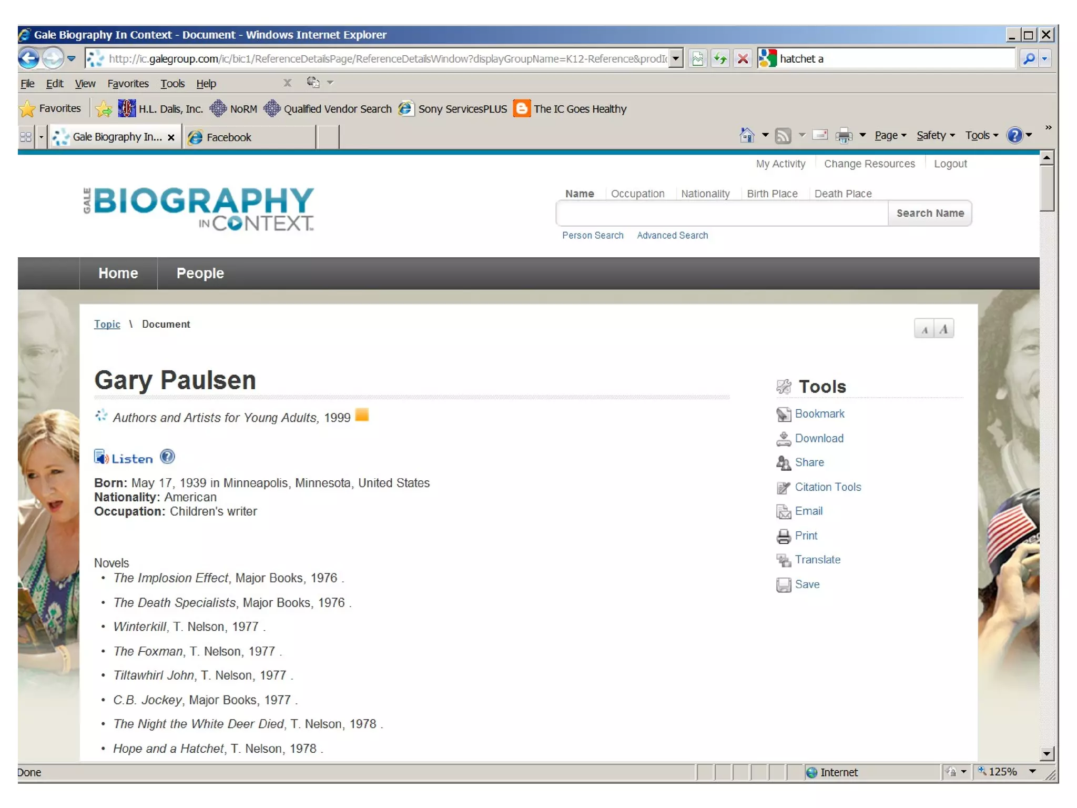Click the IE Home toolbar icon
The image size is (1077, 808).
click(746, 136)
